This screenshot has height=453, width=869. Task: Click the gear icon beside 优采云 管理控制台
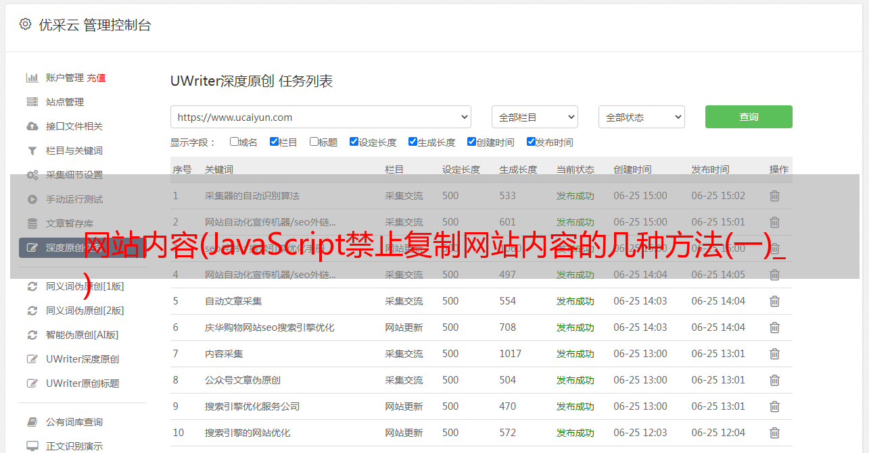[x=26, y=24]
